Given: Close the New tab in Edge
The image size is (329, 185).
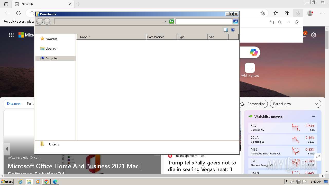Looking at the screenshot, I should tap(70, 4).
